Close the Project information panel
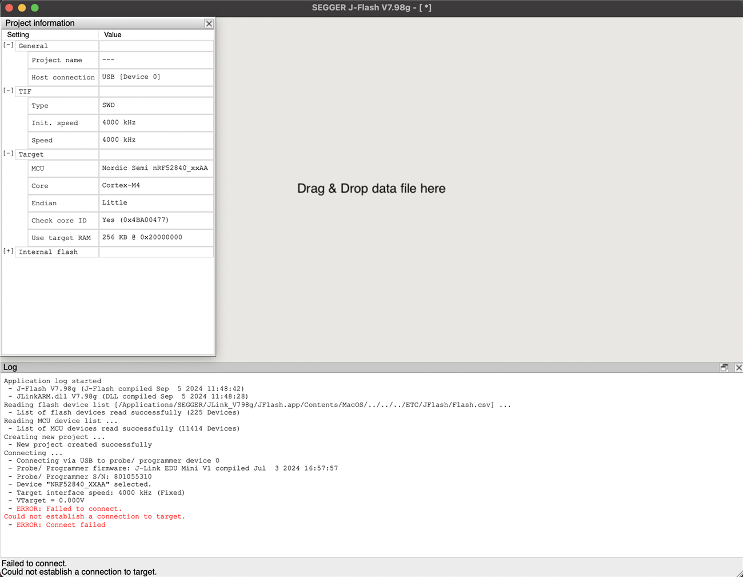 (x=209, y=23)
